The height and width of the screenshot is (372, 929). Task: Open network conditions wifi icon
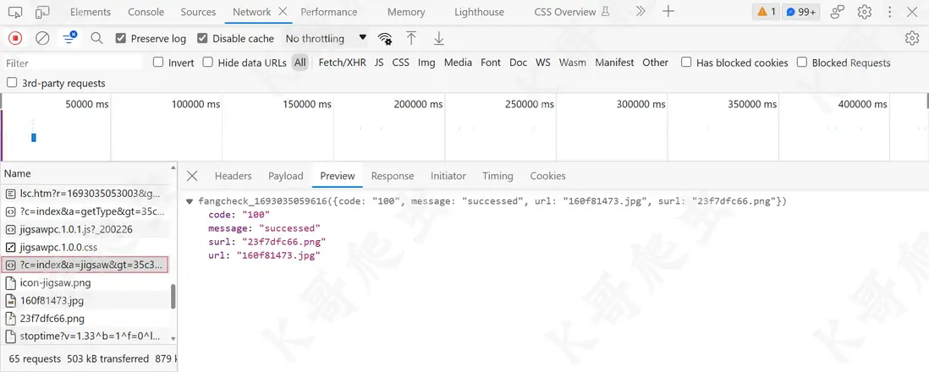[x=385, y=39]
